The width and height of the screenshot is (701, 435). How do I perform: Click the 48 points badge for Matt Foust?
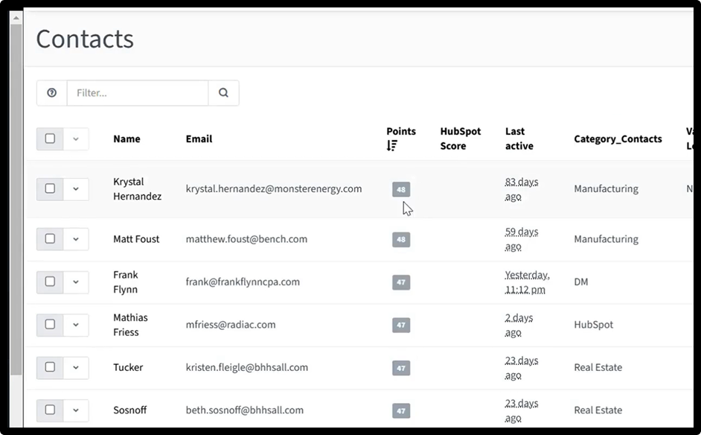(401, 239)
